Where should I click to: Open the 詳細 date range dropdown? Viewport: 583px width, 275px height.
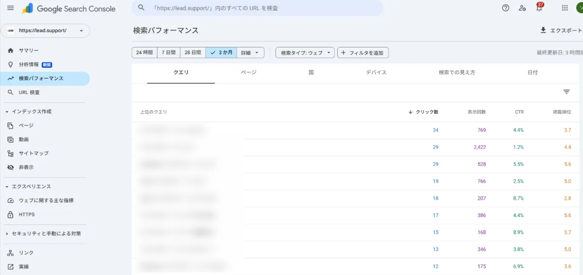[251, 52]
